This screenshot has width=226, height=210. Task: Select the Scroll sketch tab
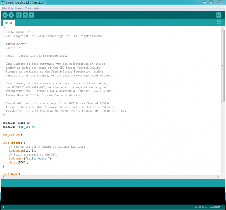pyautogui.click(x=9, y=23)
